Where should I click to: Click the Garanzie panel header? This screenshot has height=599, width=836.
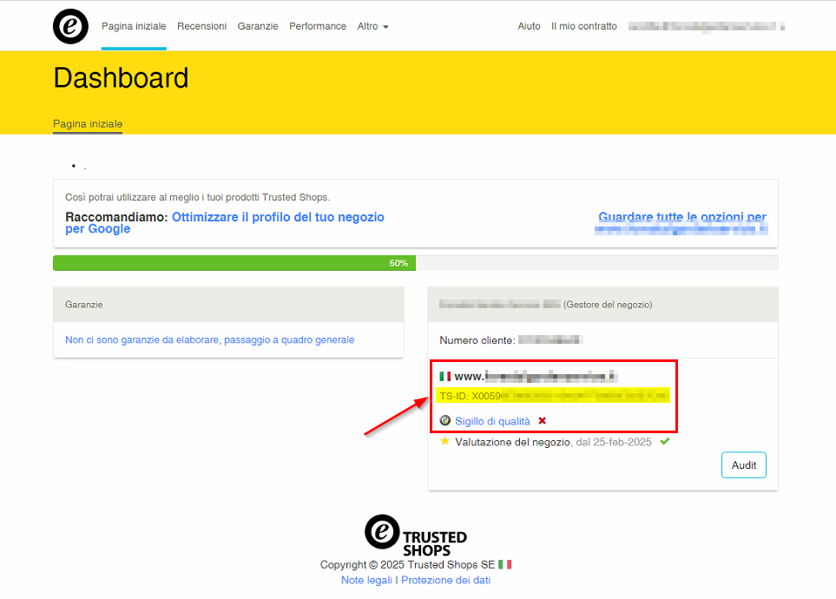(x=228, y=305)
